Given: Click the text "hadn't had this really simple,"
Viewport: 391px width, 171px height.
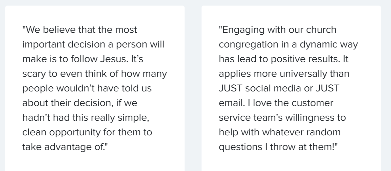Looking at the screenshot, I should tap(86, 118).
